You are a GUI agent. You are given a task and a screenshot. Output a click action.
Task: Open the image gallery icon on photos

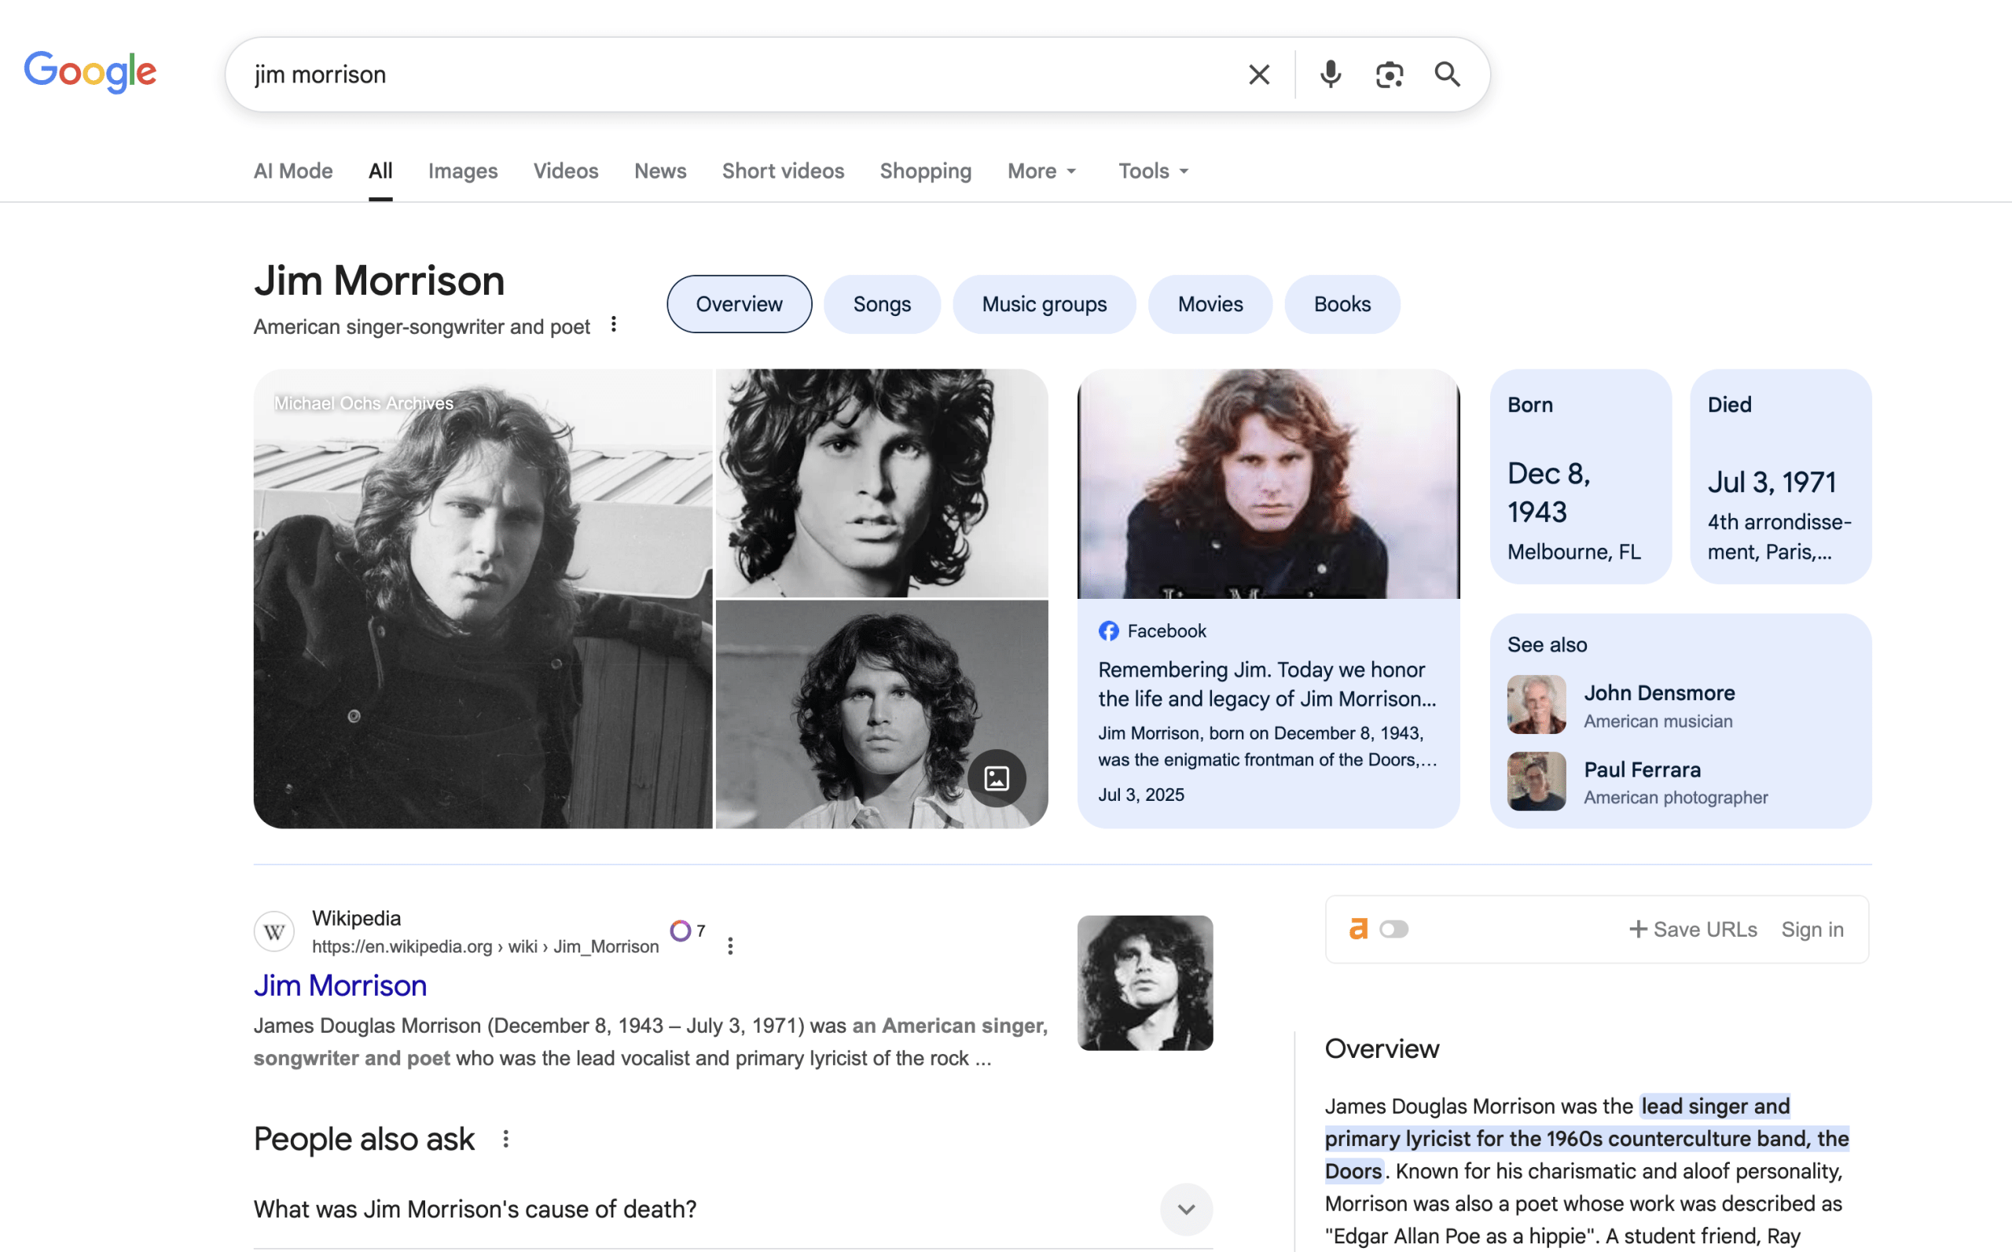[996, 777]
